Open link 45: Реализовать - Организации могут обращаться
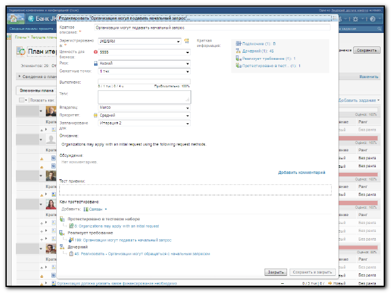 [142, 254]
